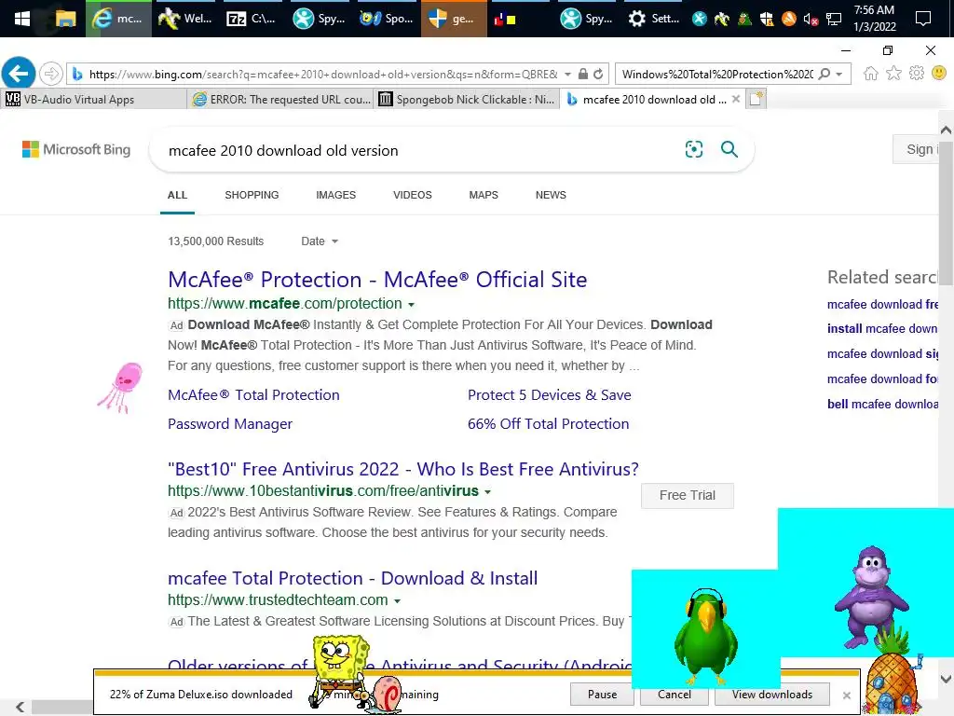Select the SHOPPING results tab
Image resolution: width=954 pixels, height=716 pixels.
252,195
